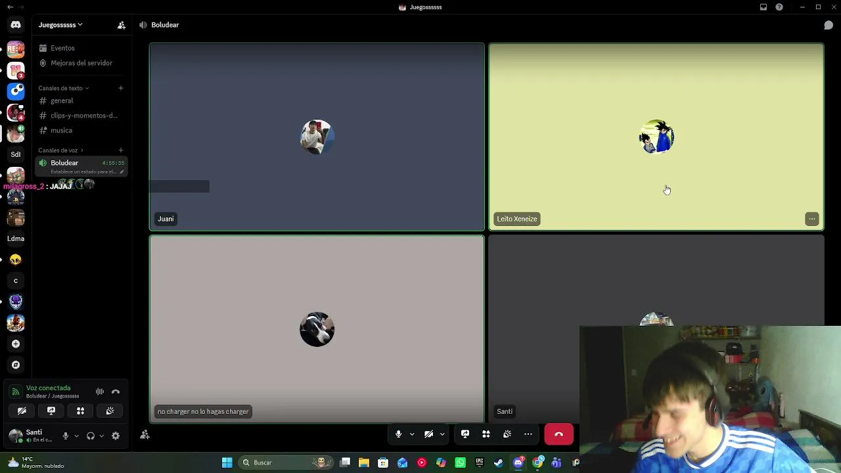
Task: Open the Sdl server
Action: coord(16,154)
